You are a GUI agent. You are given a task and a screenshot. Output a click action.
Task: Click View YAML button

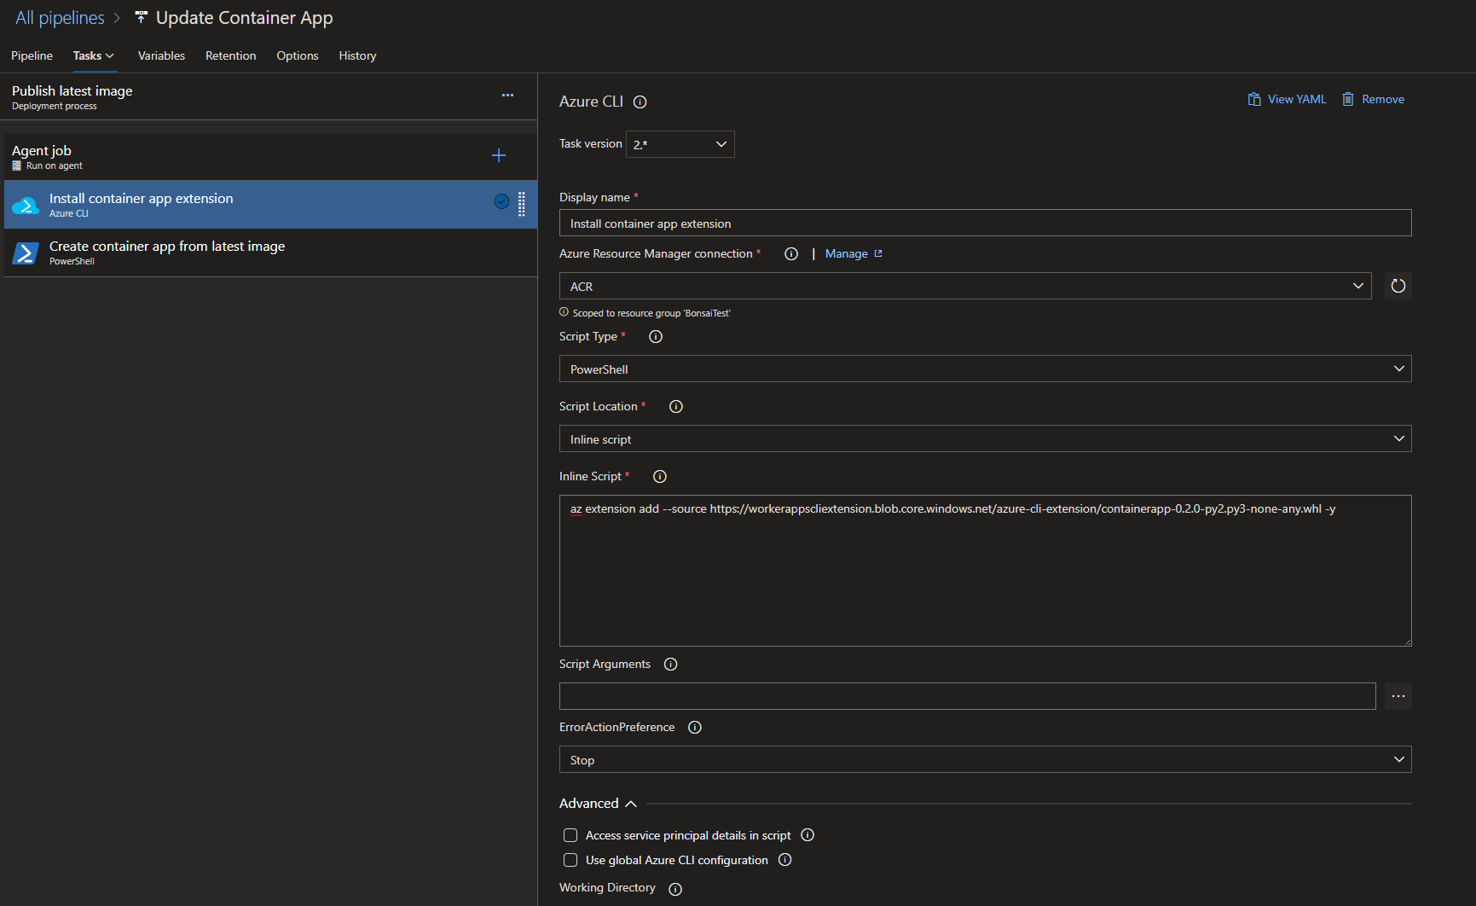click(x=1288, y=100)
